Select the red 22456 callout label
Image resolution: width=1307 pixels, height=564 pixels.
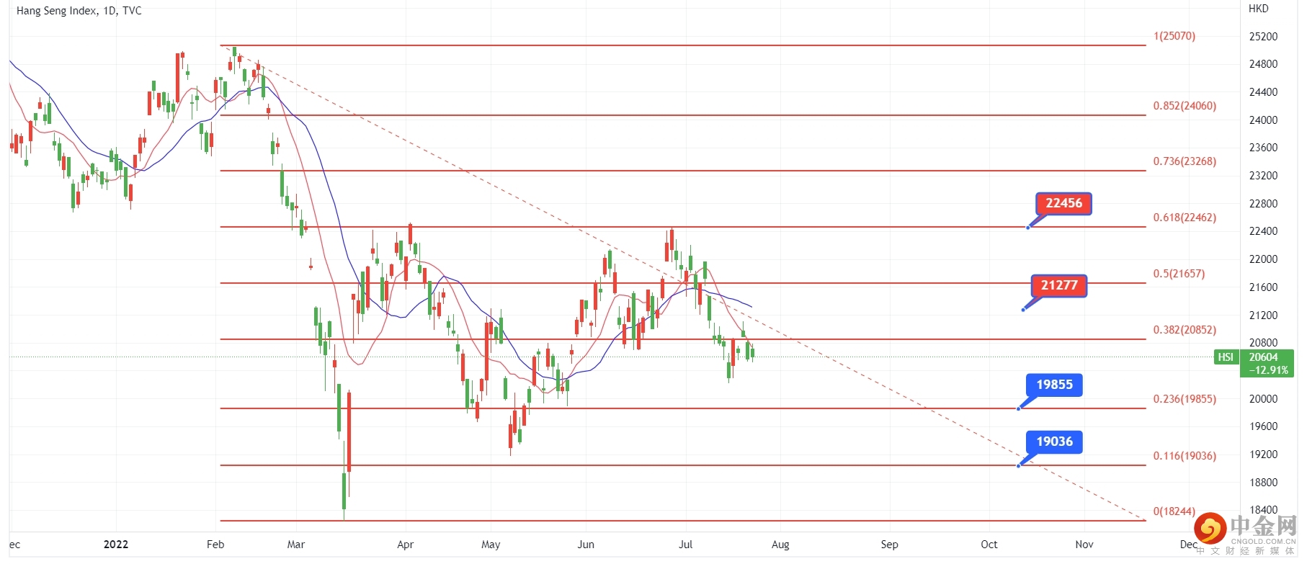tap(1063, 203)
